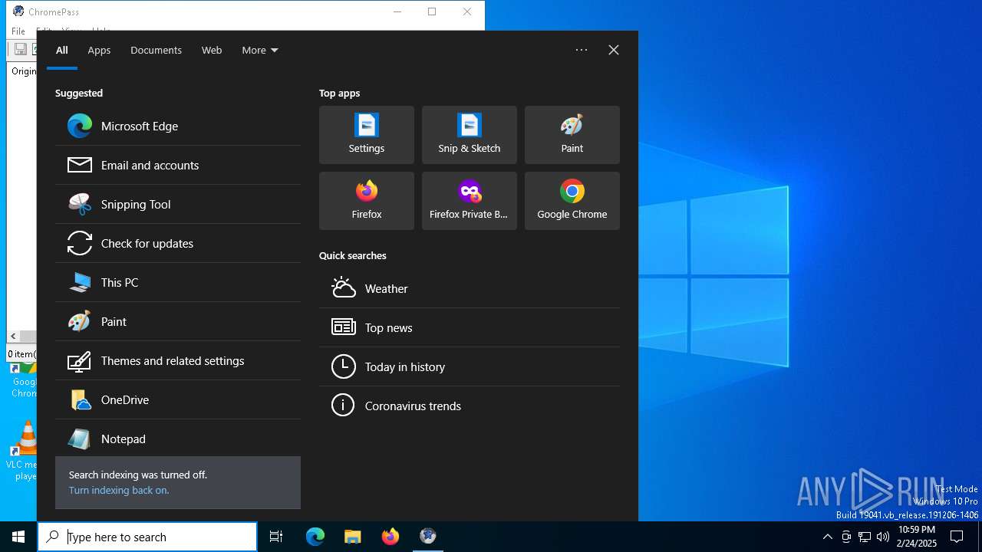This screenshot has height=552, width=982.
Task: Open network status tray icon
Action: pyautogui.click(x=865, y=537)
